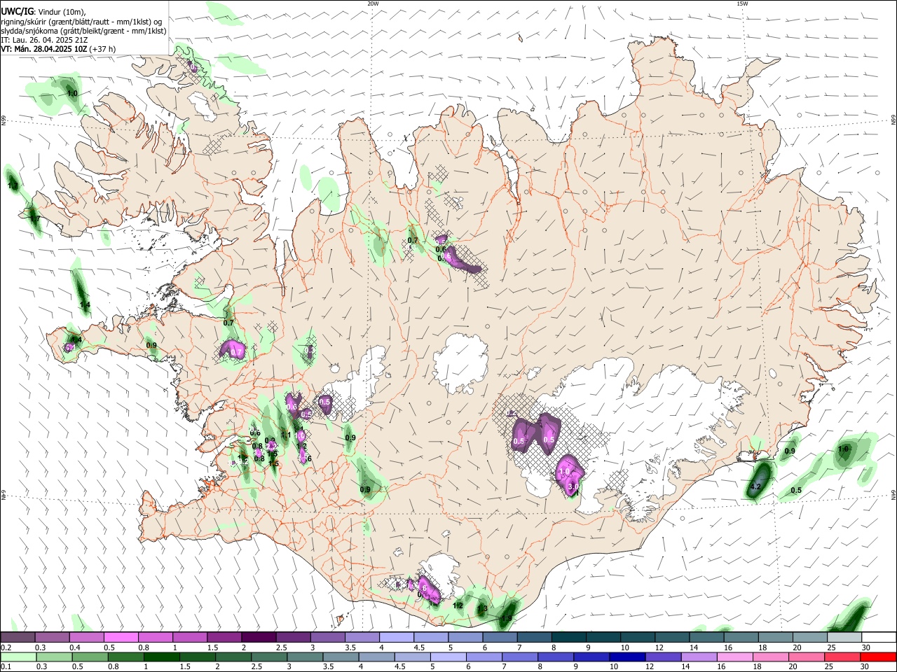This screenshot has width=897, height=672.
Task: Click the 'IT: Lau. 26. 04. 2025 21Z' line
Action: [x=44, y=40]
